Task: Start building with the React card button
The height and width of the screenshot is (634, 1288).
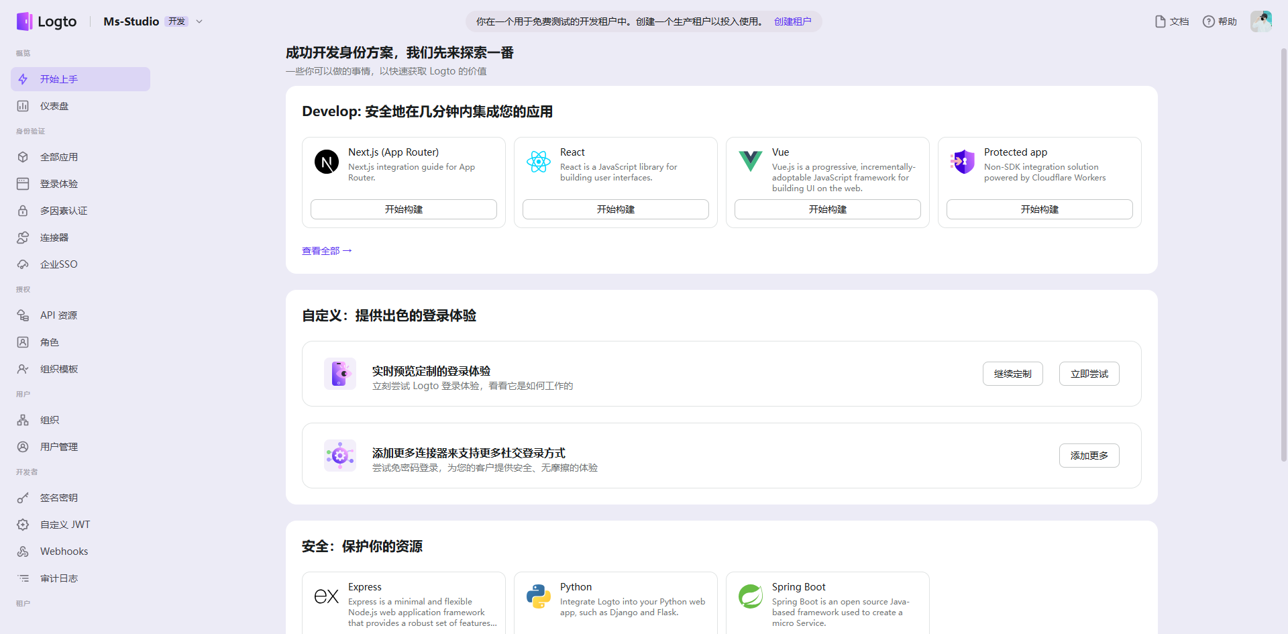Action: [615, 209]
